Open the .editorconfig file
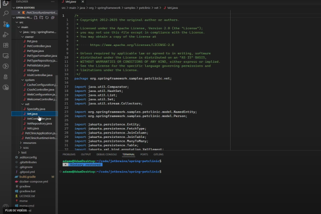 click(28, 157)
